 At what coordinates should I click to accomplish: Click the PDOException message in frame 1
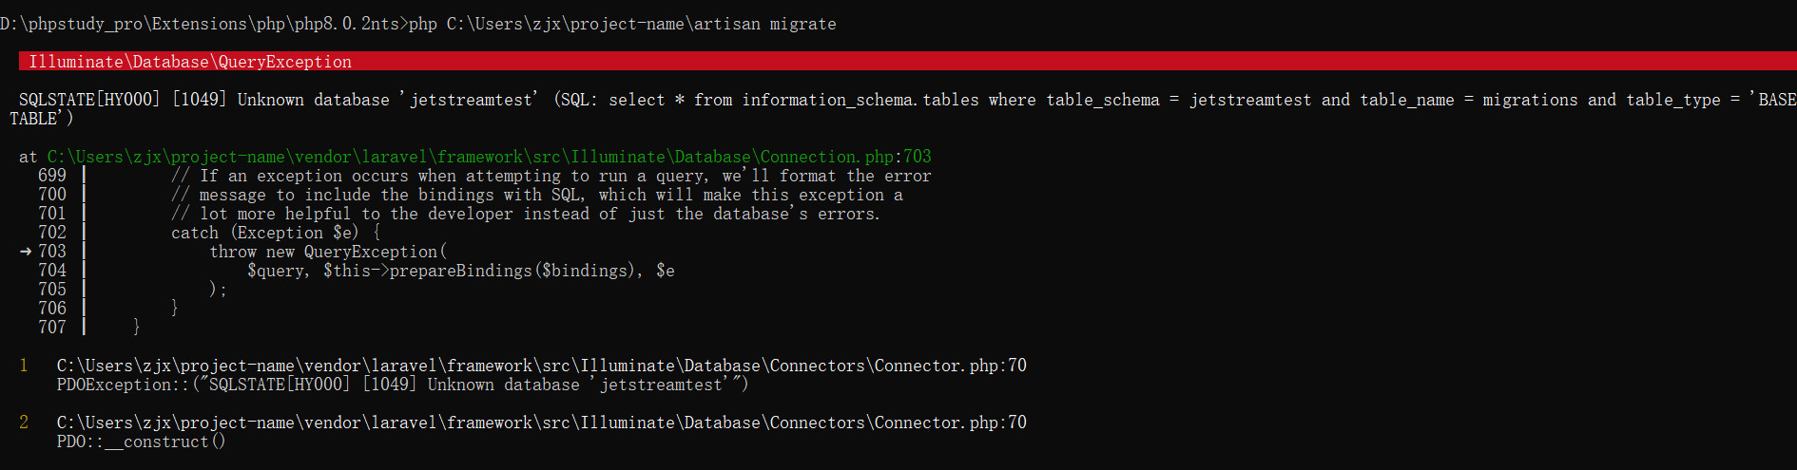point(402,385)
